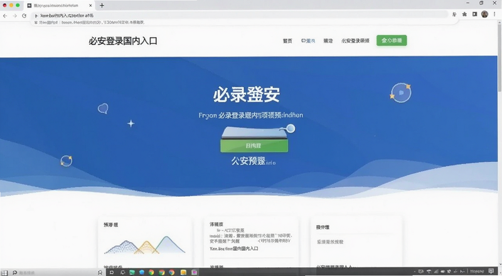Bookmark this page with the star icon
This screenshot has width=502, height=276.
[x=464, y=14]
